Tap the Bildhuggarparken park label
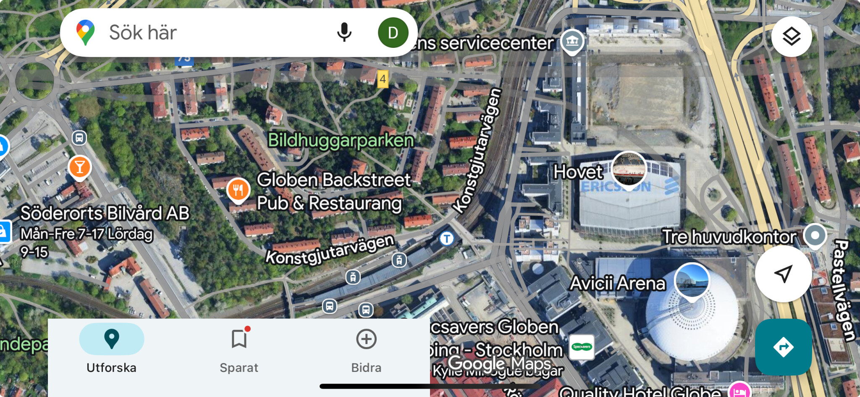Image resolution: width=860 pixels, height=397 pixels. click(341, 140)
